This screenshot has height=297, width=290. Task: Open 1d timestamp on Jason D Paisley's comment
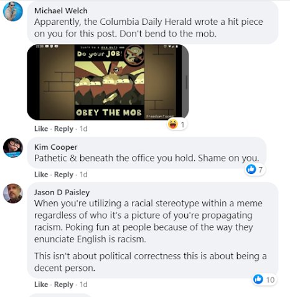point(83,285)
